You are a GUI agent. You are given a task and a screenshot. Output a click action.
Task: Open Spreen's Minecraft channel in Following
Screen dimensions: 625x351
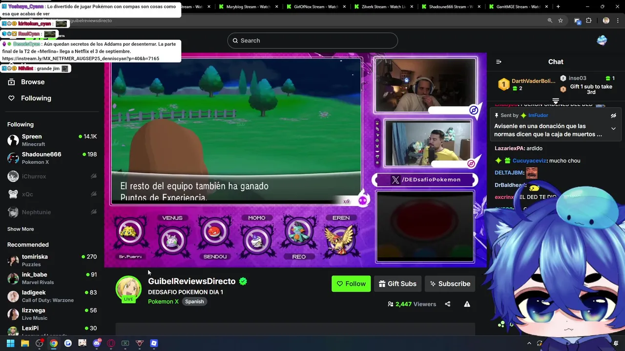[x=52, y=140]
